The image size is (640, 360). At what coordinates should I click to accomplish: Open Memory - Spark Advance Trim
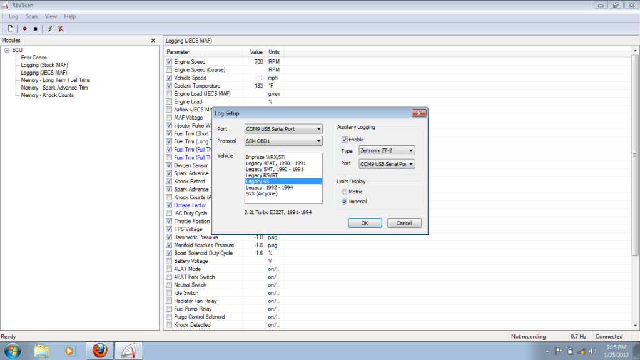coord(54,88)
